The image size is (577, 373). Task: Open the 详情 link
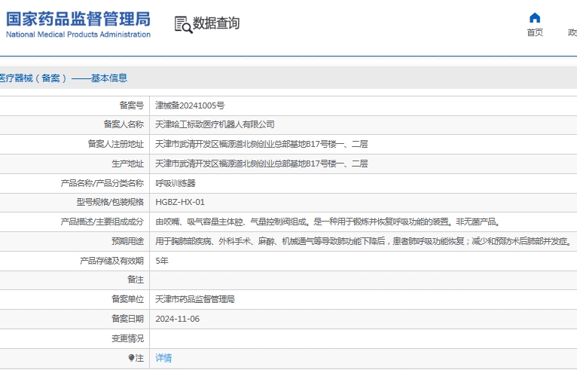point(163,358)
